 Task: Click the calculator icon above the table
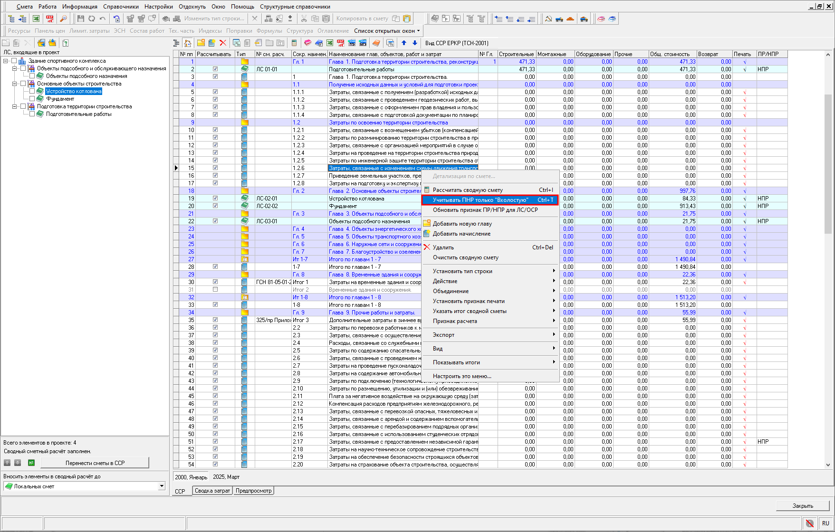coord(294,43)
